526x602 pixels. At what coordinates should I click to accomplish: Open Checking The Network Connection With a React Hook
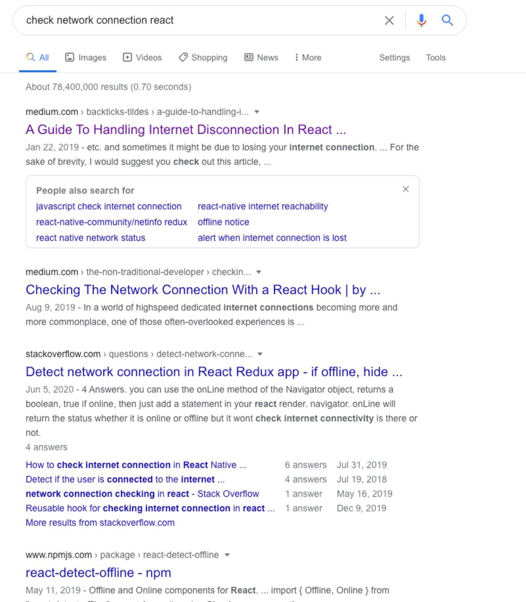click(203, 290)
